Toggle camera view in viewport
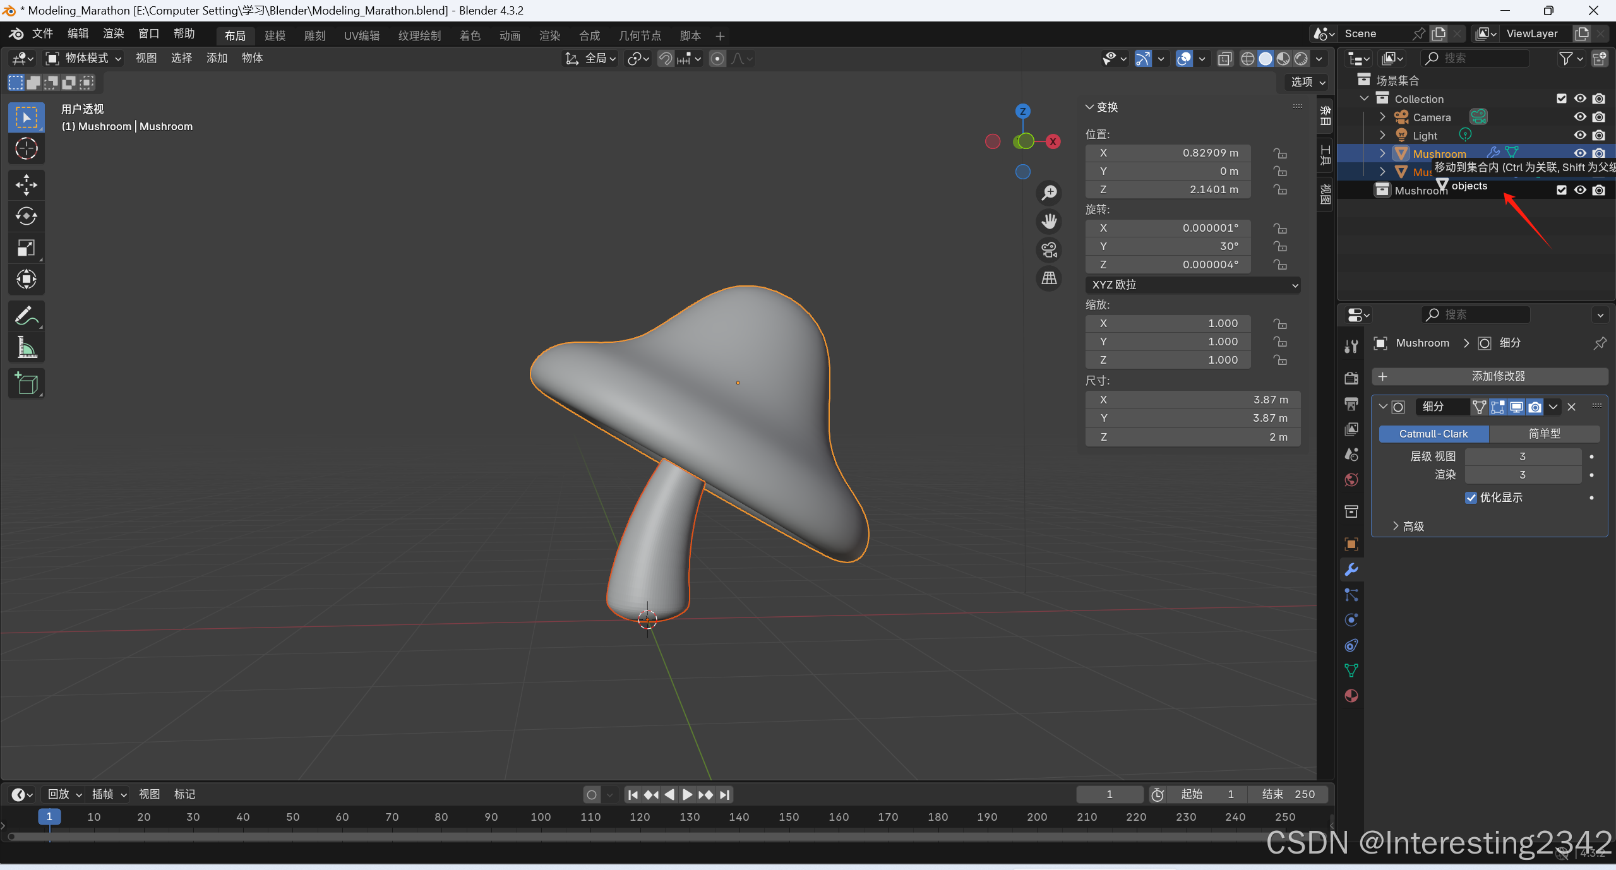The image size is (1616, 870). coord(1049,250)
